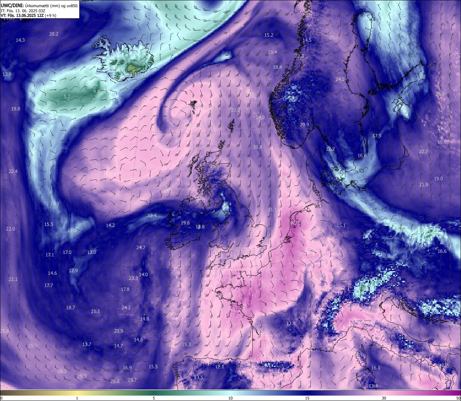Click the 4.8 value south of Iceland

[x=96, y=91]
